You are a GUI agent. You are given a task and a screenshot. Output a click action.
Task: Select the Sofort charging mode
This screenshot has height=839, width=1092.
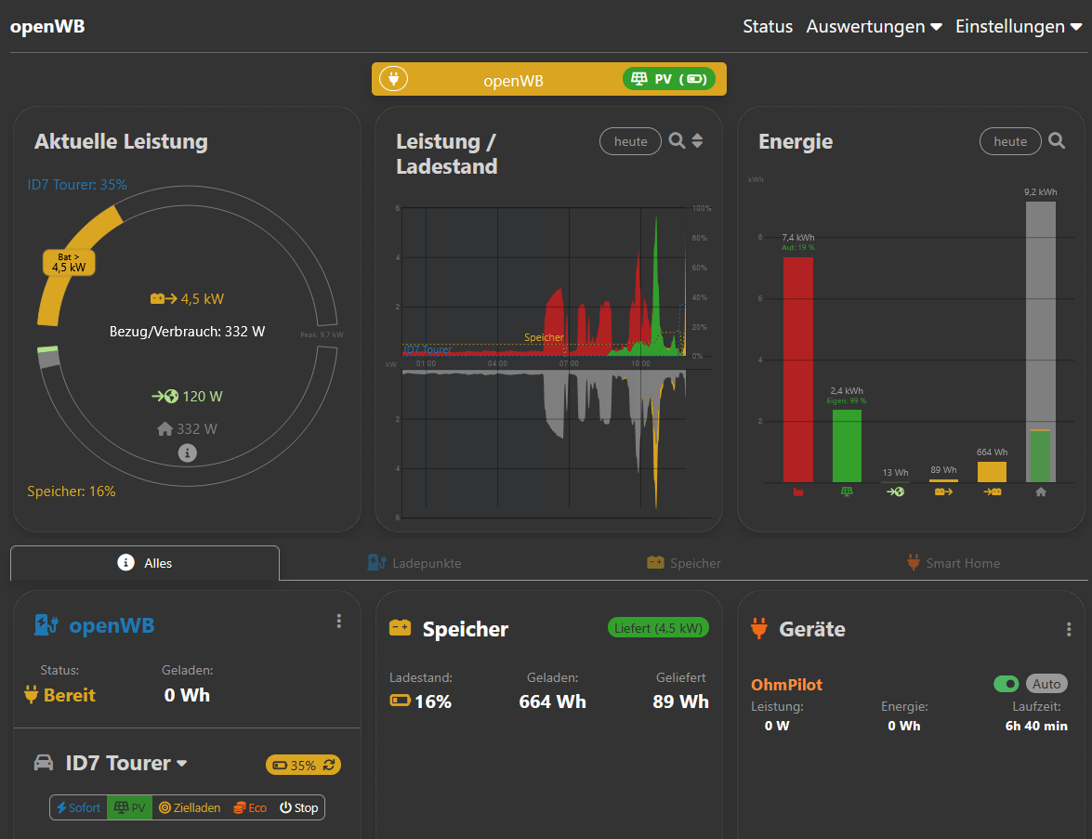(78, 807)
